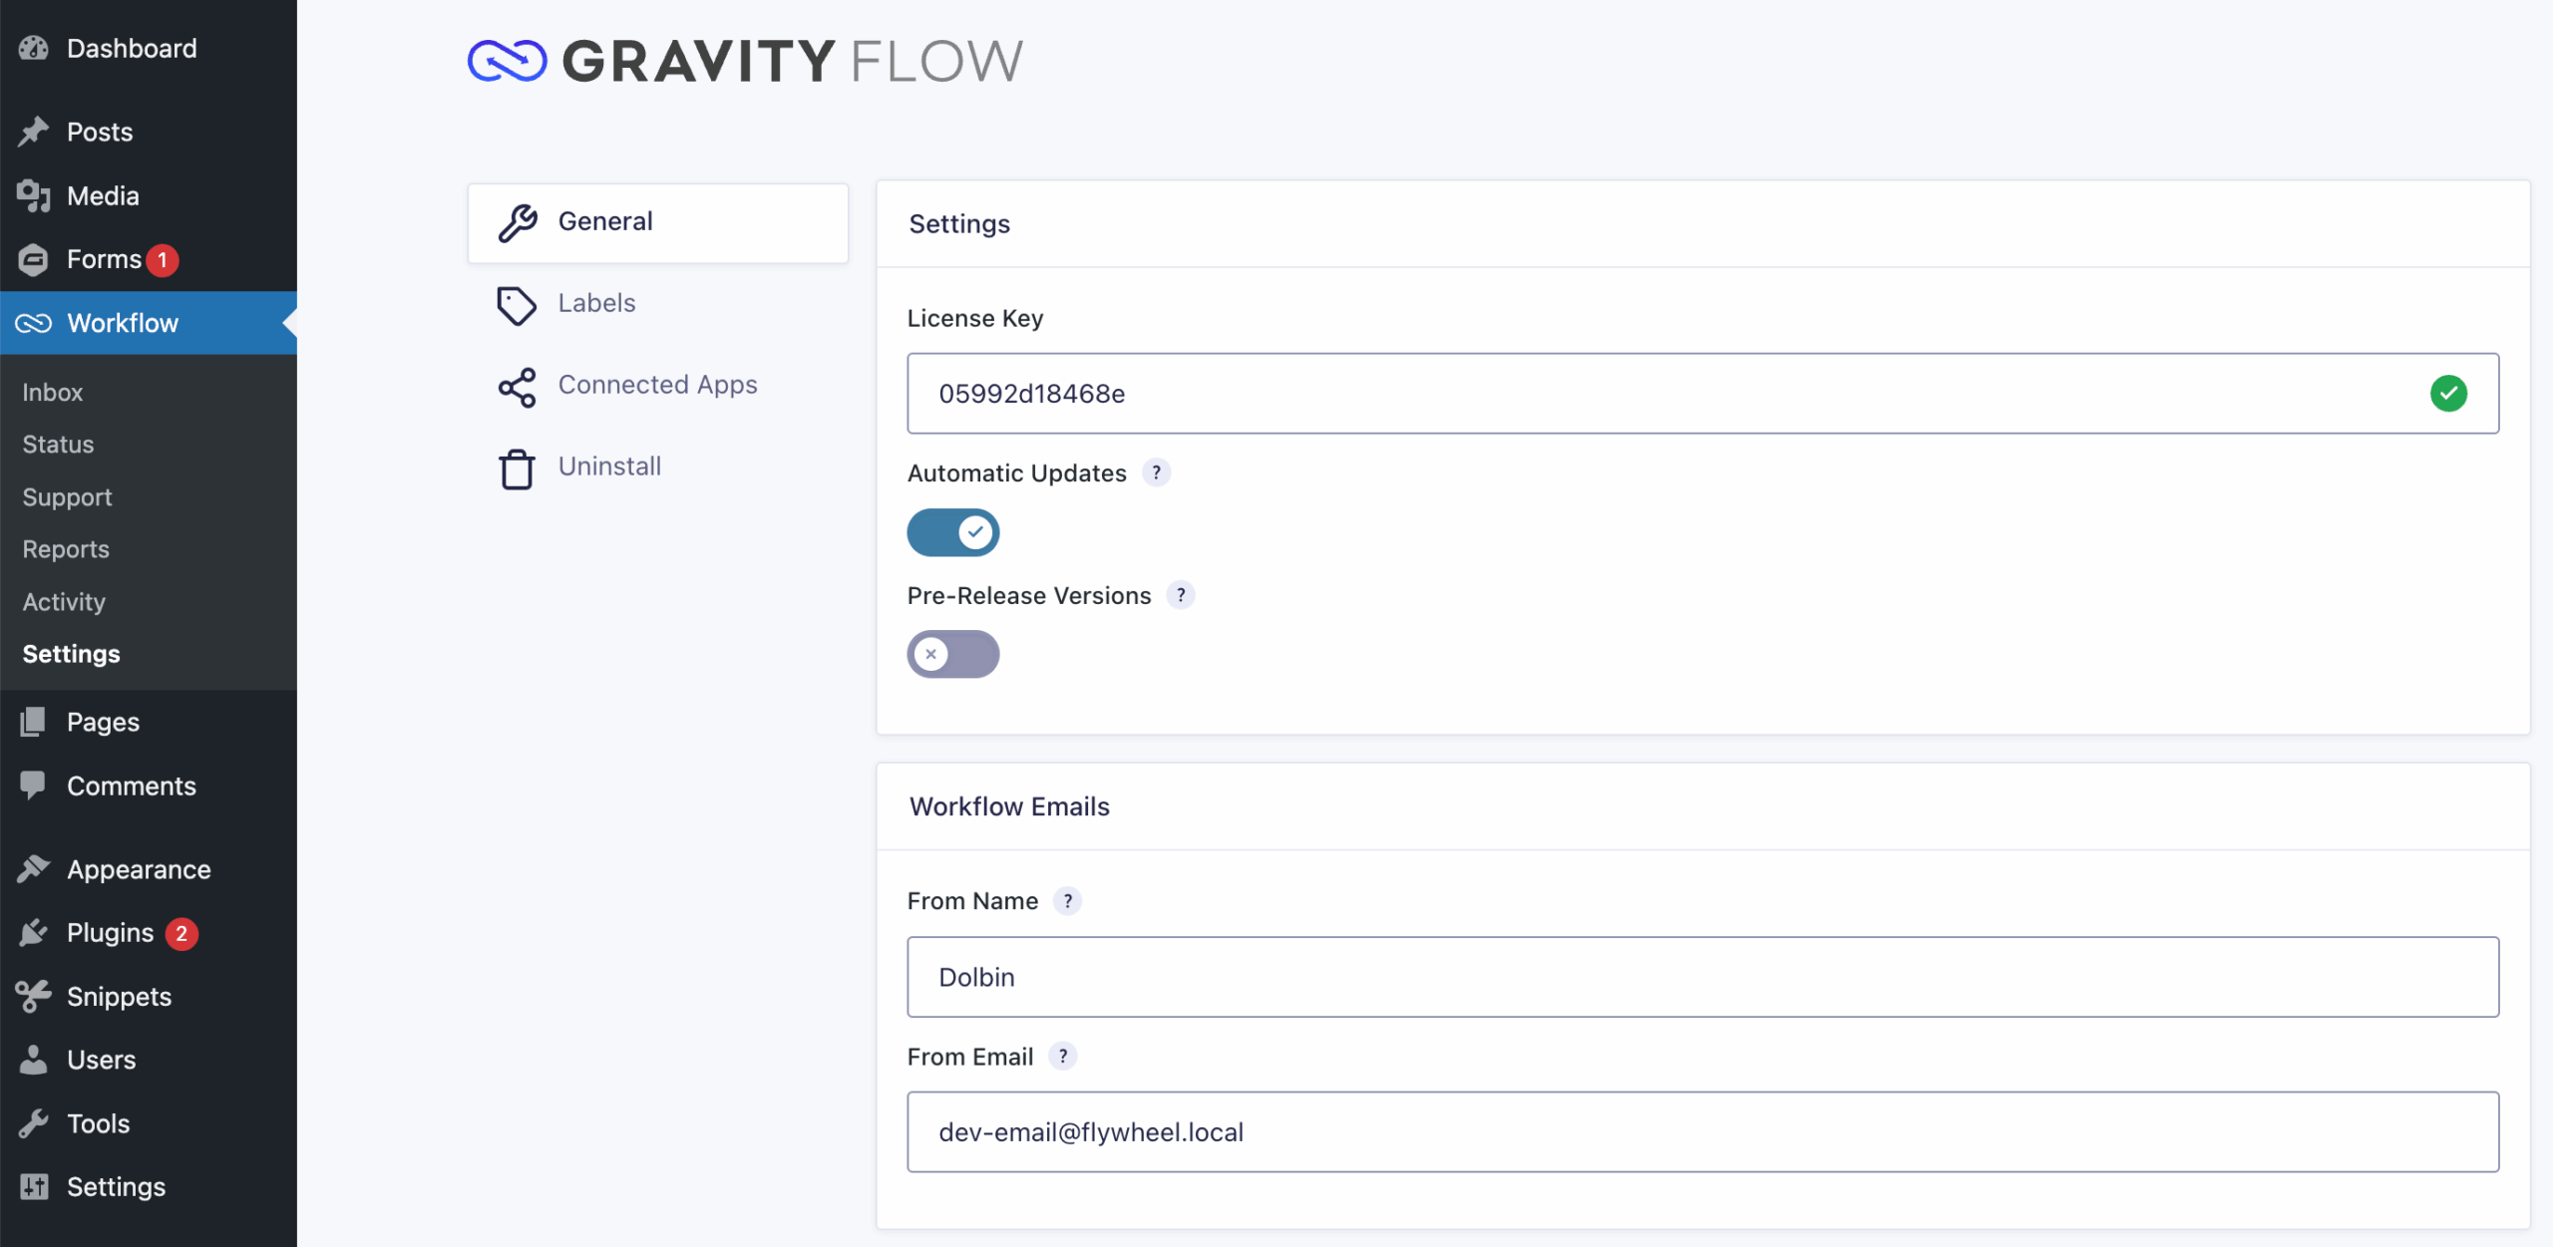This screenshot has width=2553, height=1247.
Task: Enable the Pre-Release Versions toggle
Action: [x=952, y=655]
